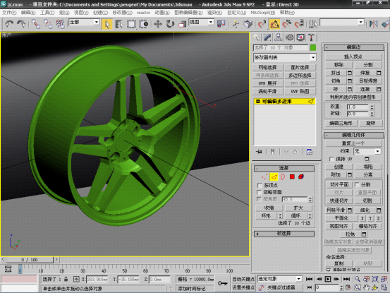This screenshot has width=390, height=293.
Task: Click the 插入顶点 button
Action: (x=353, y=56)
